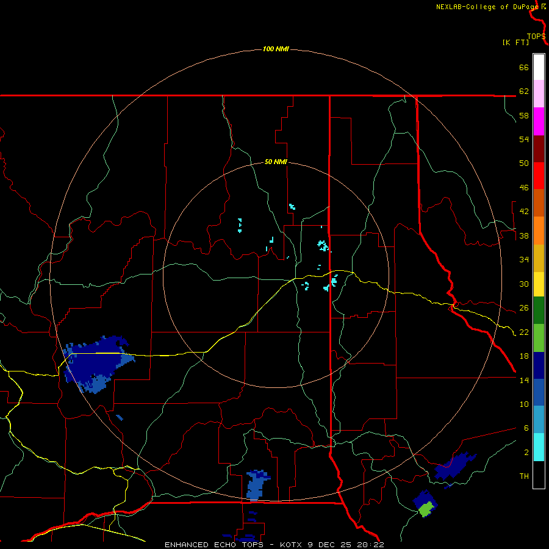Select the legend value 42

point(524,212)
